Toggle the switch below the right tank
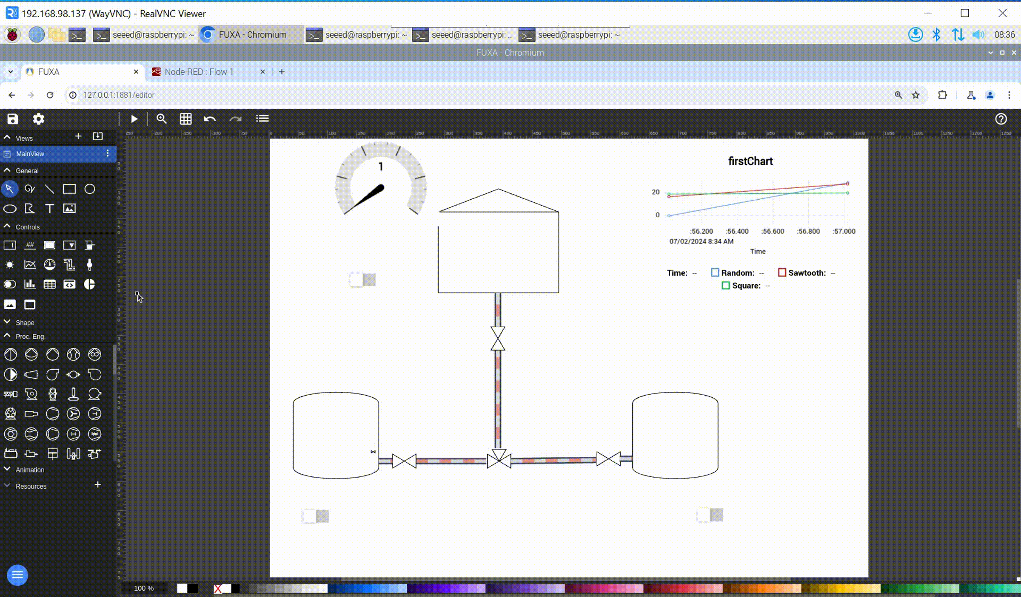The width and height of the screenshot is (1021, 597). coord(710,515)
